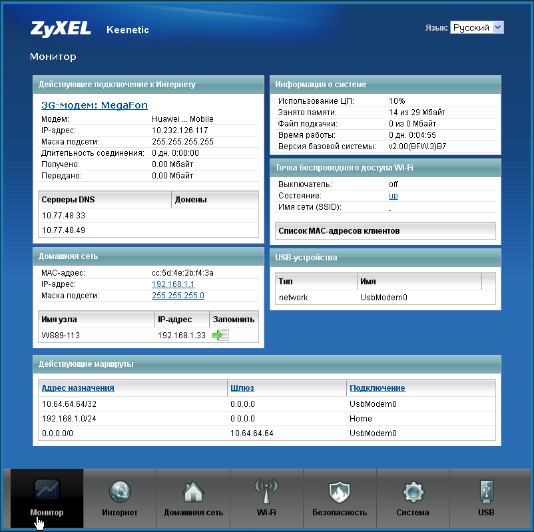Click the subnet mask 255.255.255.0 link
534x532 pixels.
click(178, 296)
